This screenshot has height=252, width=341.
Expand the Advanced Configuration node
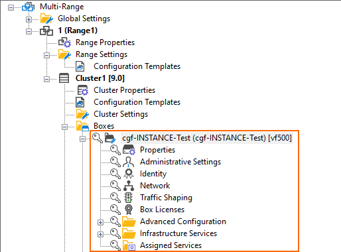click(100, 222)
